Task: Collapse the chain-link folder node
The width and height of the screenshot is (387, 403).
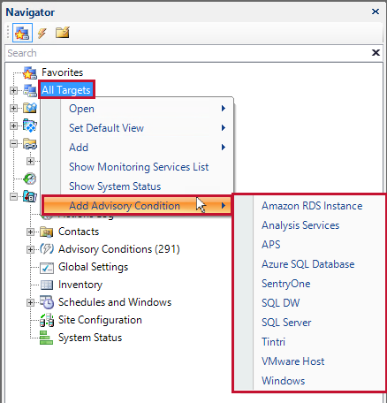Action: click(13, 144)
